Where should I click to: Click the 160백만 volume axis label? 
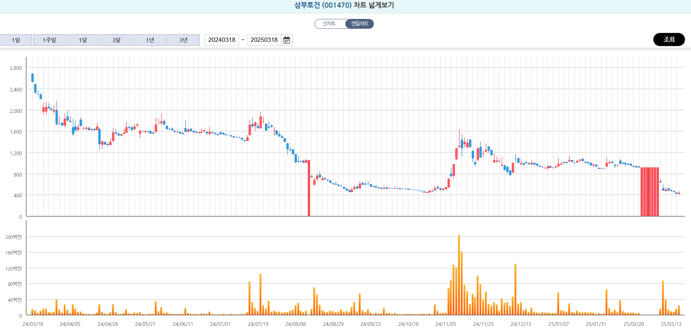[13, 253]
